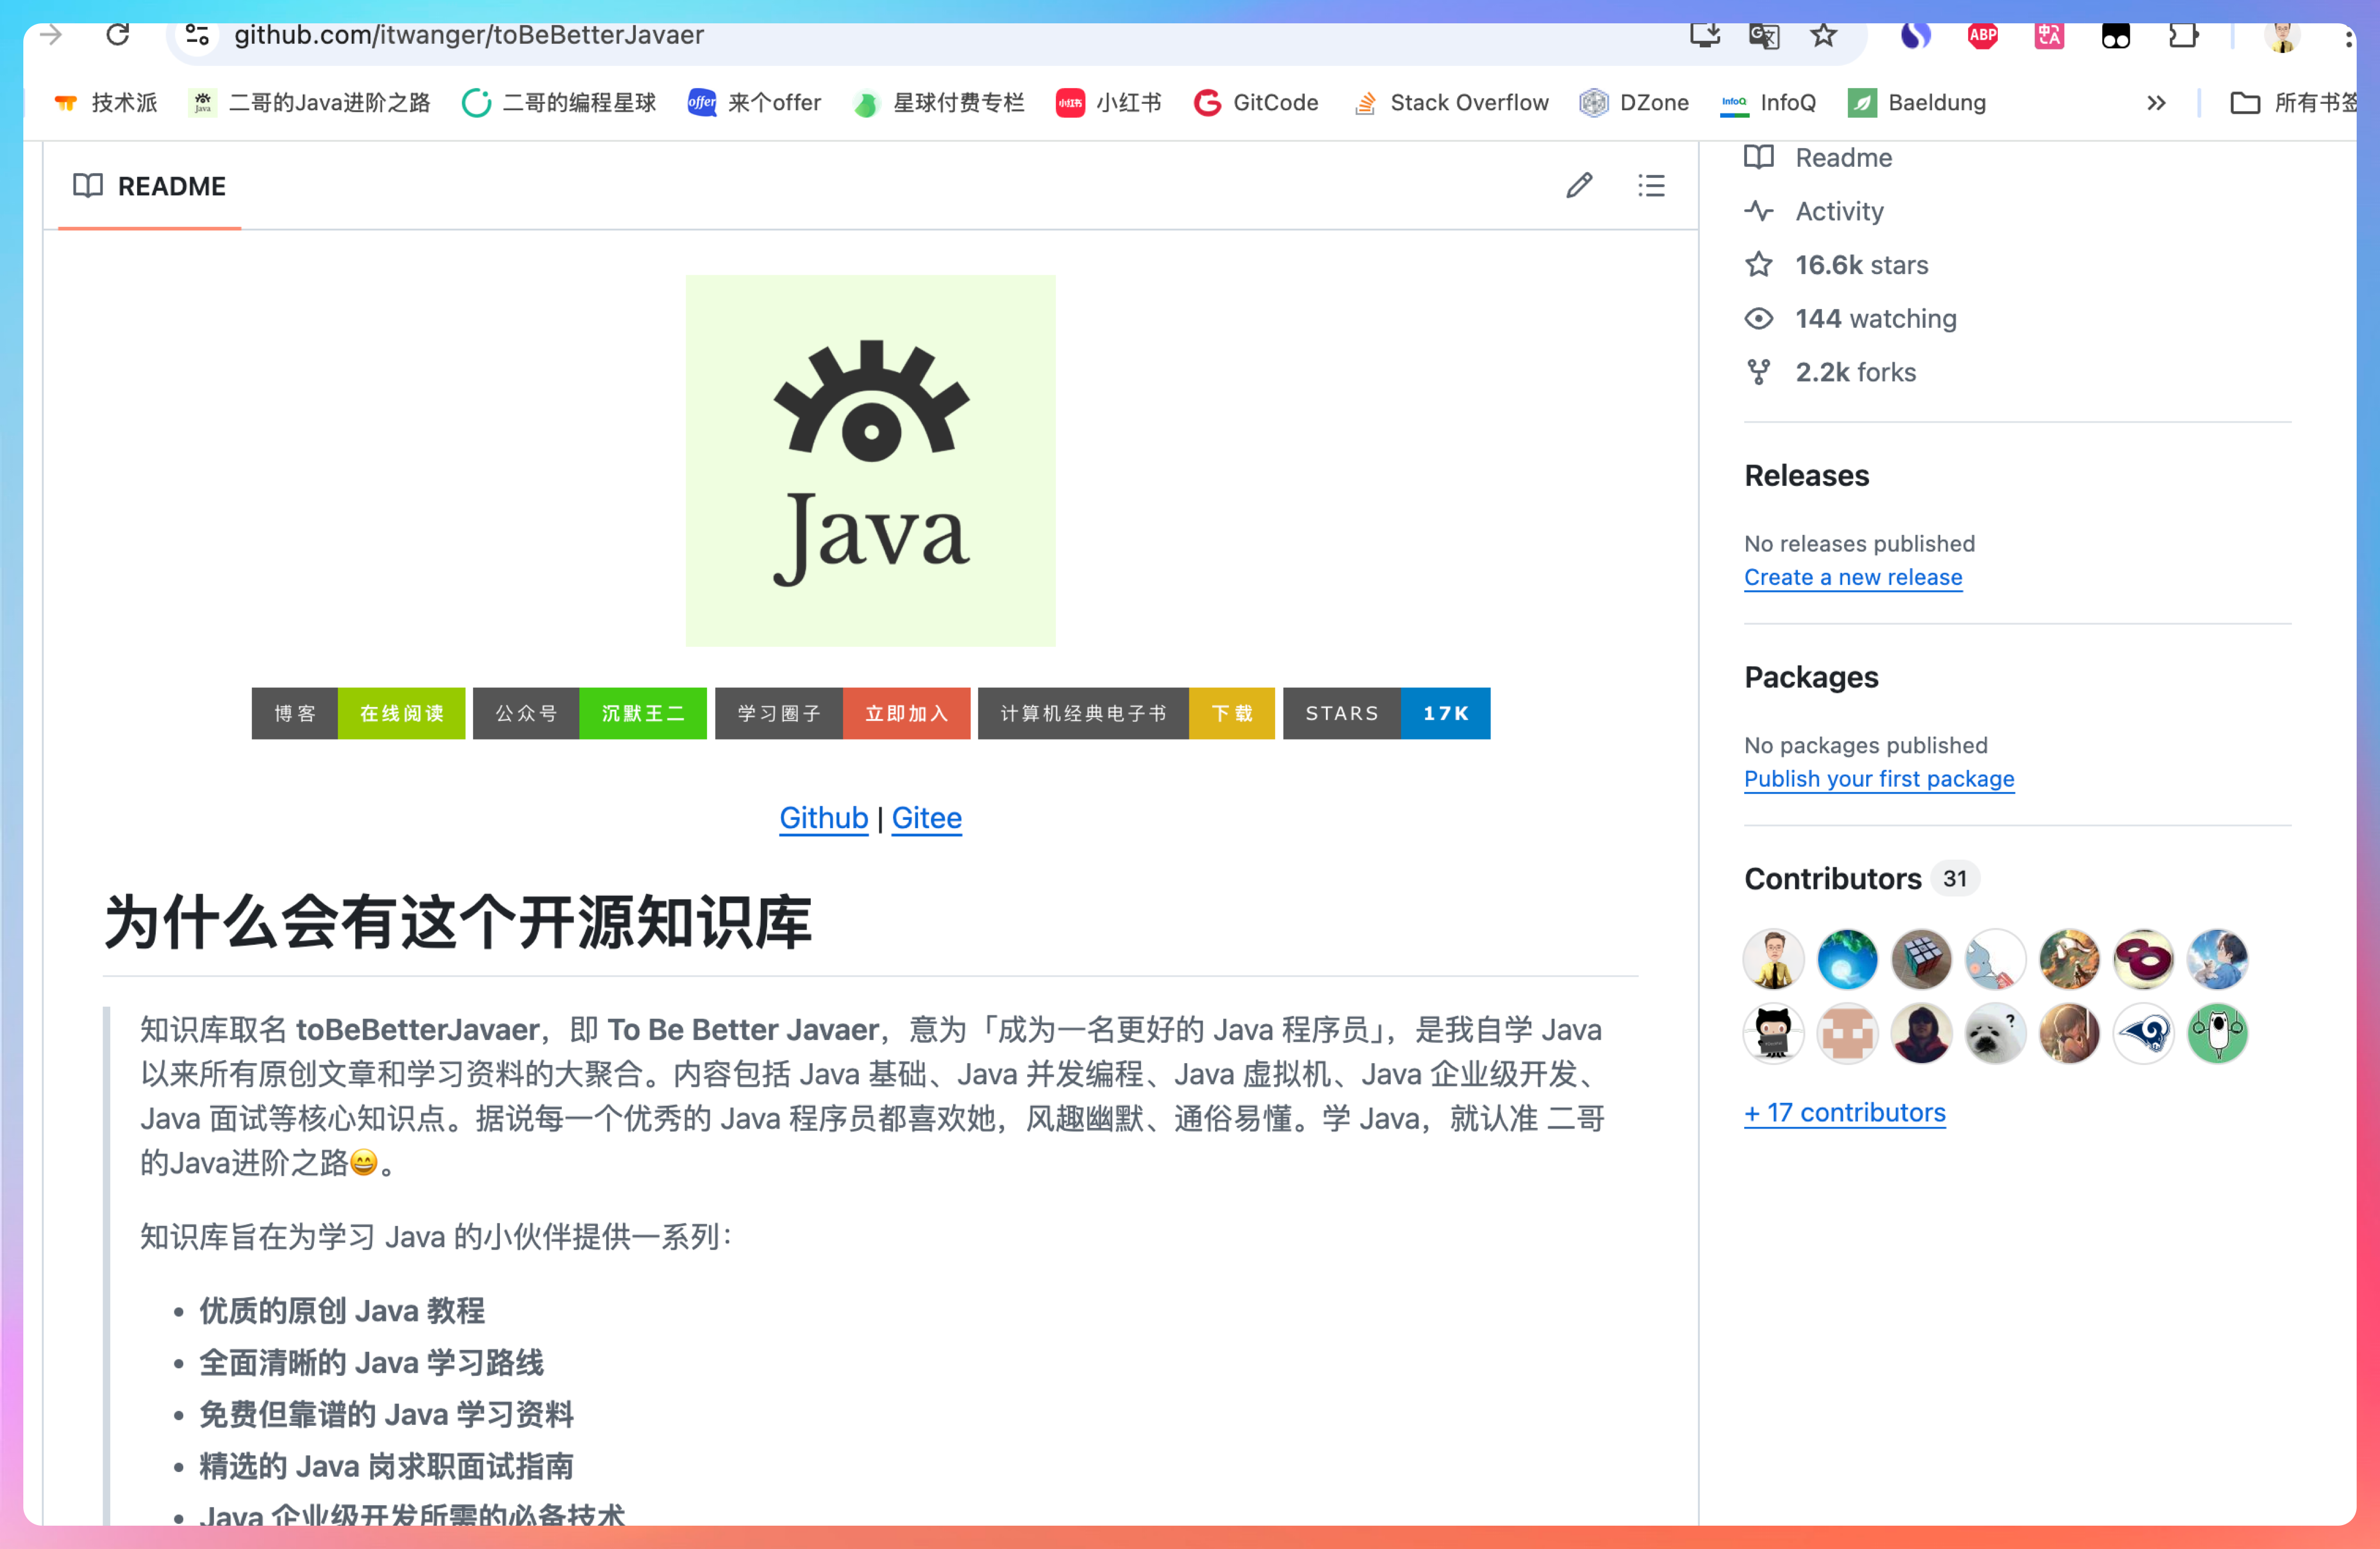Open the README outline list icon
The width and height of the screenshot is (2380, 1549).
[1651, 186]
